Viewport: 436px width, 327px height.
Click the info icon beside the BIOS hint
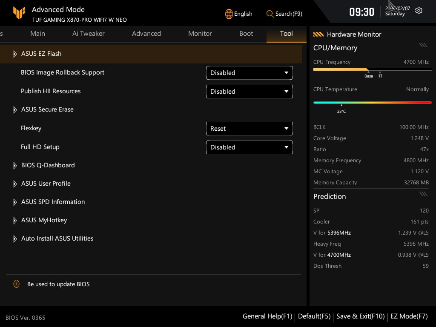16,284
